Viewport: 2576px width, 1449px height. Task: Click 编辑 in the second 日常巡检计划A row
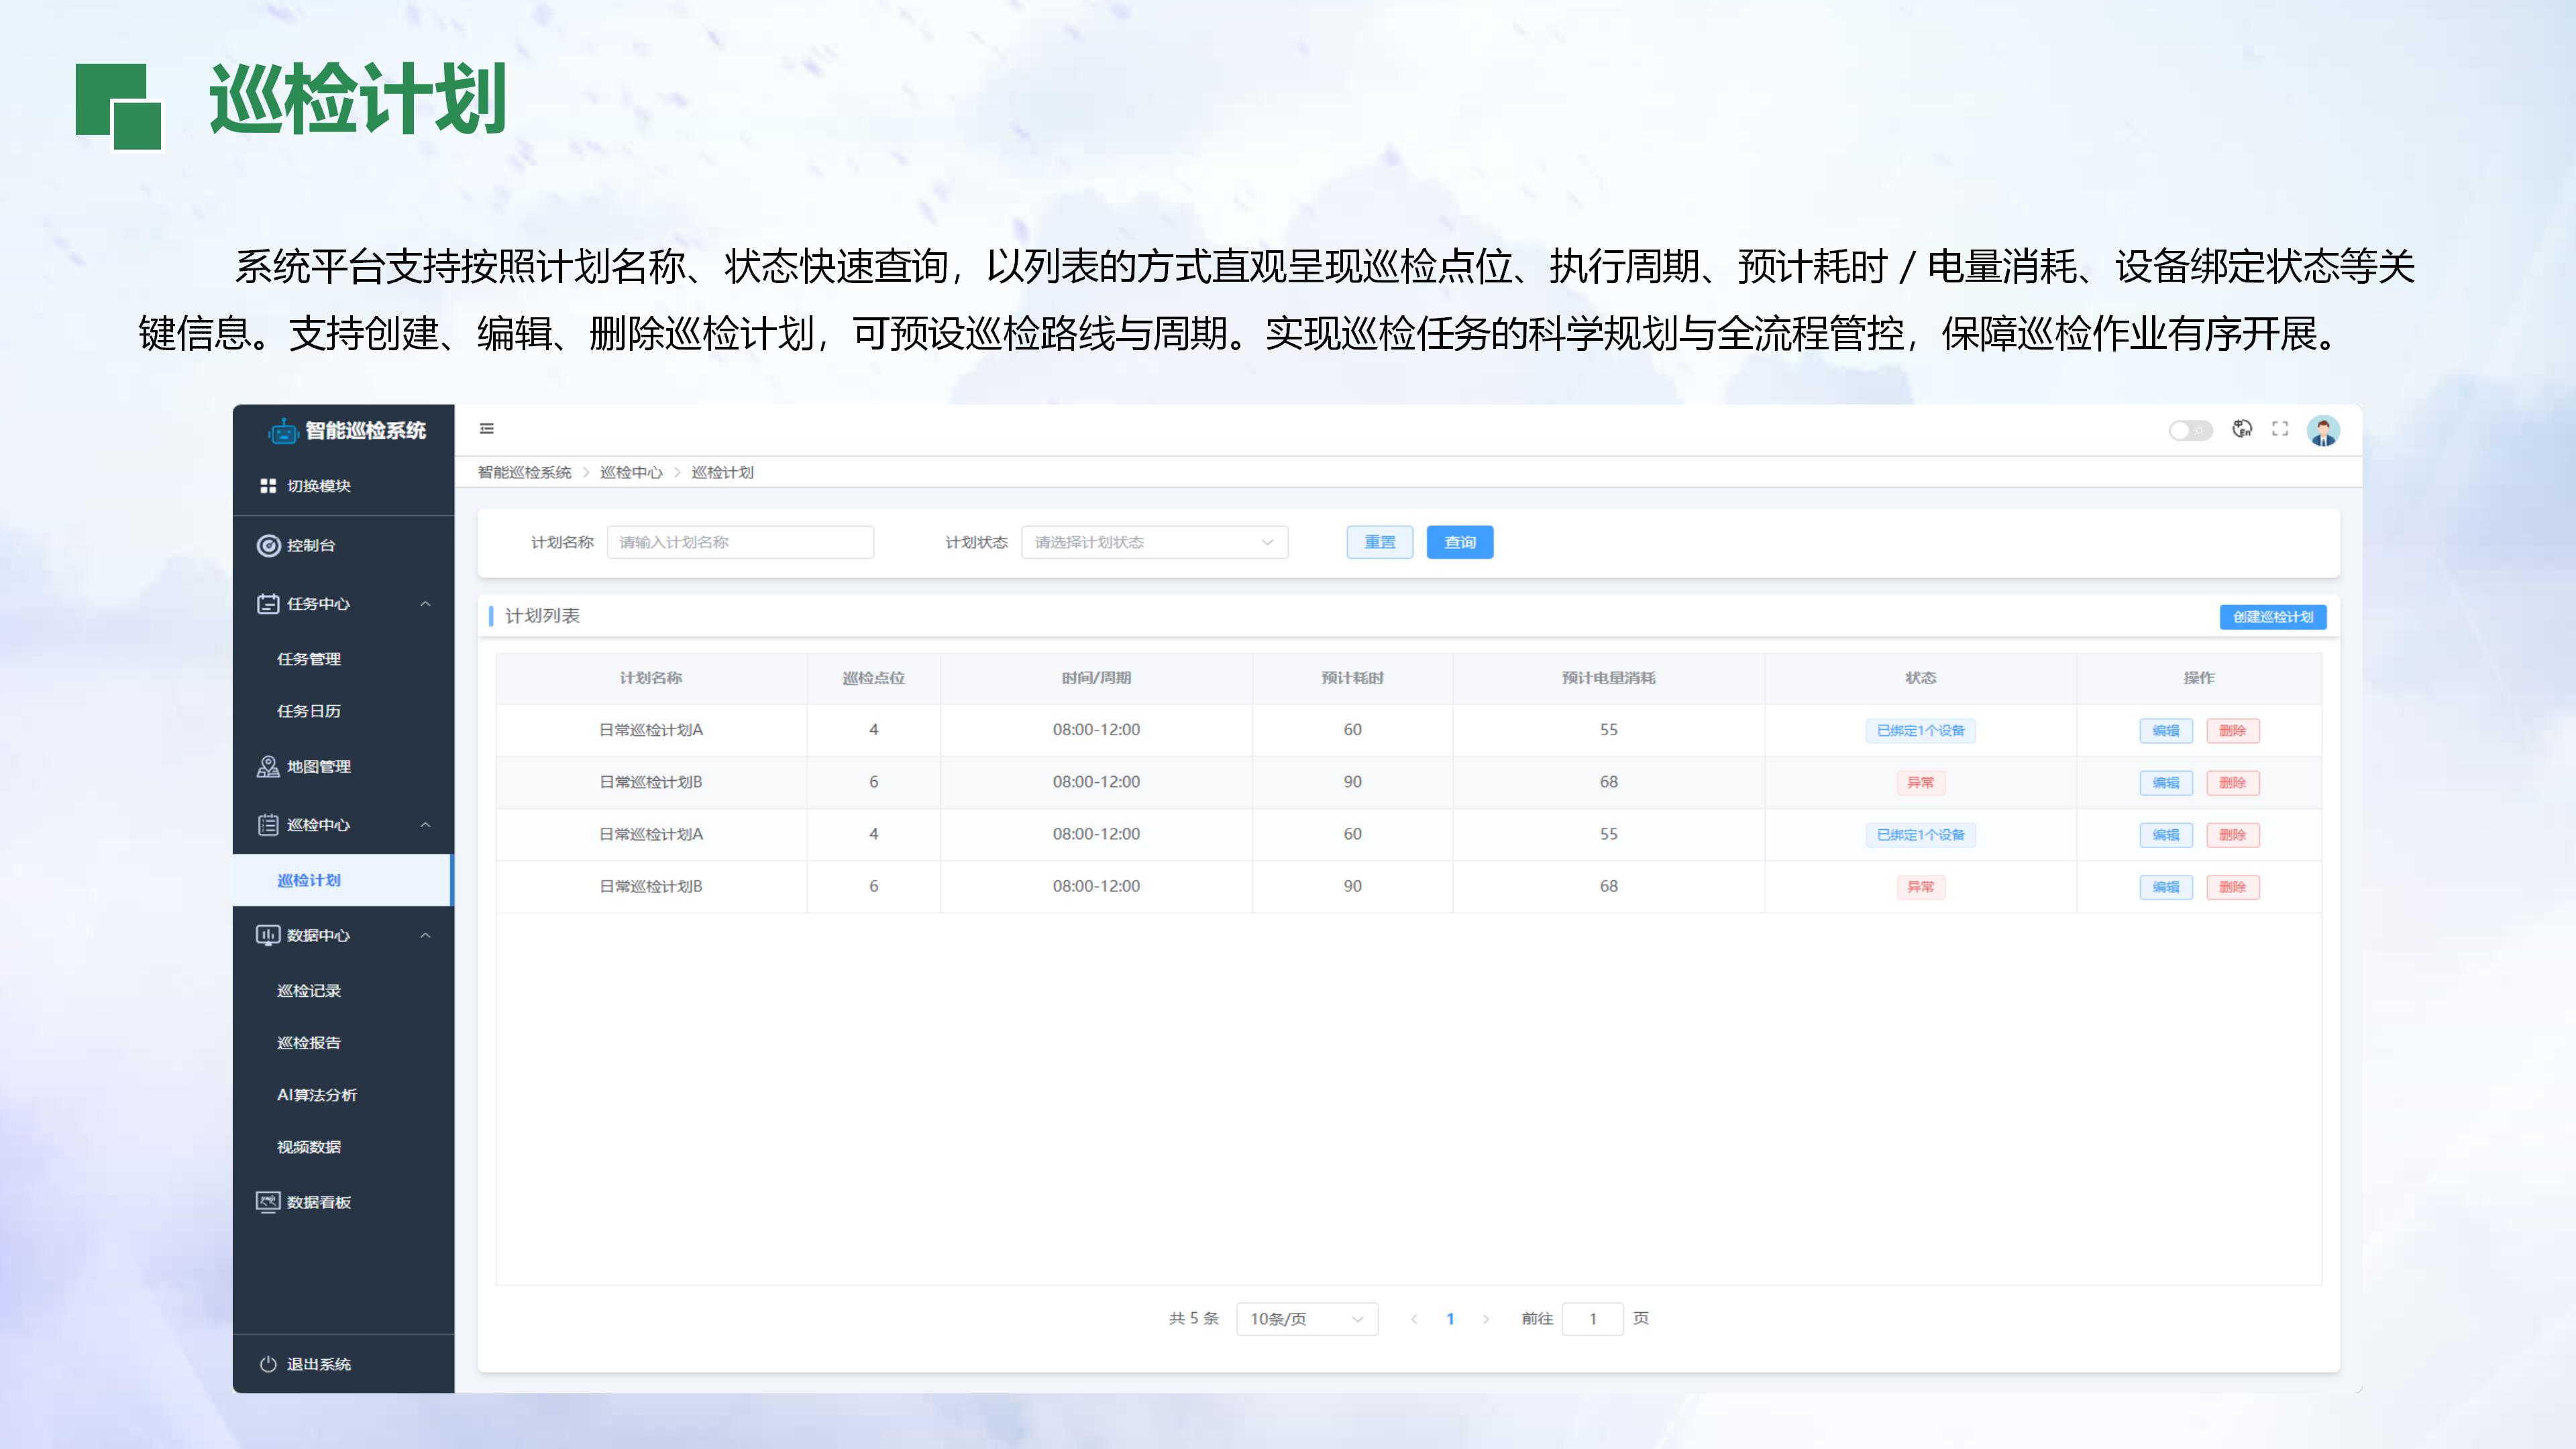(x=2166, y=835)
